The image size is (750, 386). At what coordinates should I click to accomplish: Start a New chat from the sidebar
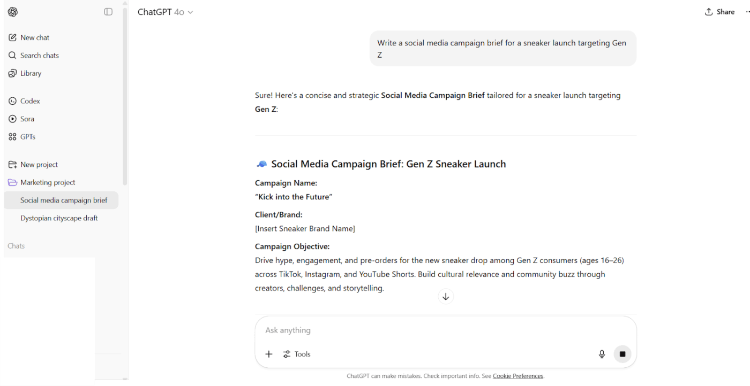[34, 37]
